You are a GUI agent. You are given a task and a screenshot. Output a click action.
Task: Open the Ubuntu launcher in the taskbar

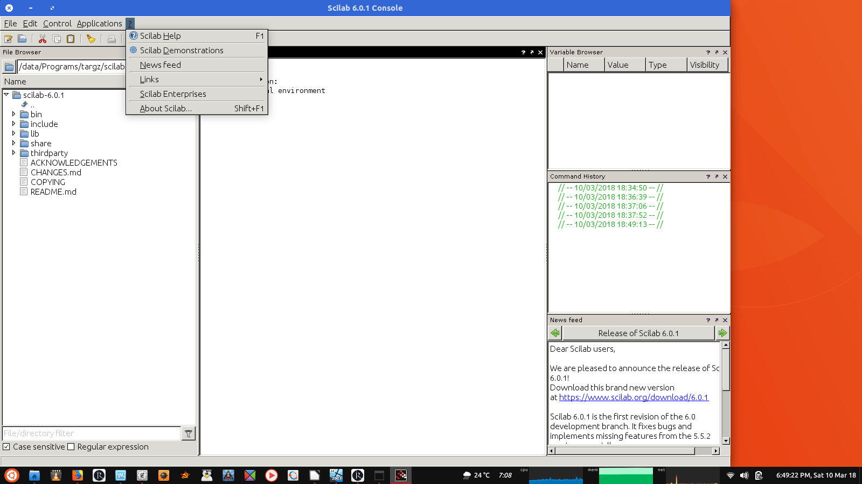12,475
